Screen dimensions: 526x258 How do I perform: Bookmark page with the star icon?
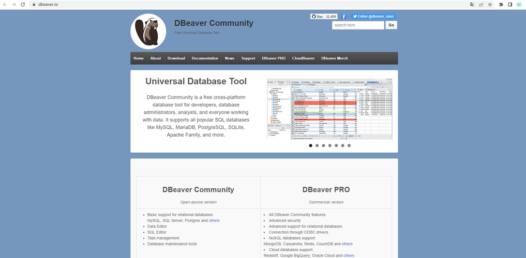(x=490, y=5)
